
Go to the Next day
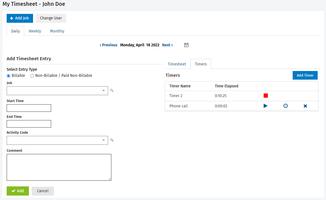[167, 45]
